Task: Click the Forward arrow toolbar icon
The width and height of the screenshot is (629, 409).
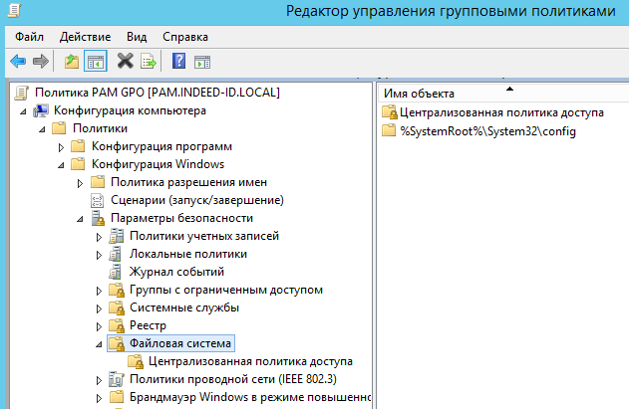Action: 41,62
